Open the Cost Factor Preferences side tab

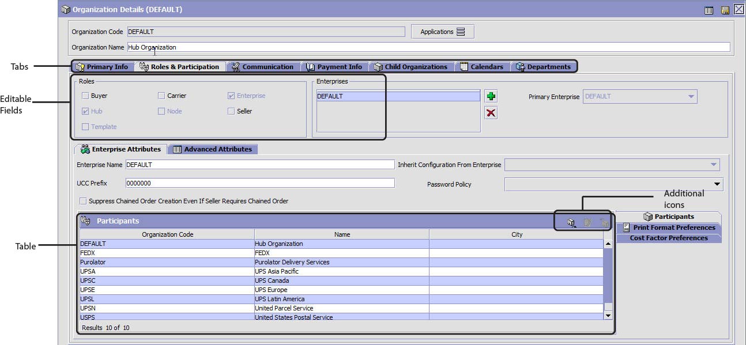(x=669, y=238)
